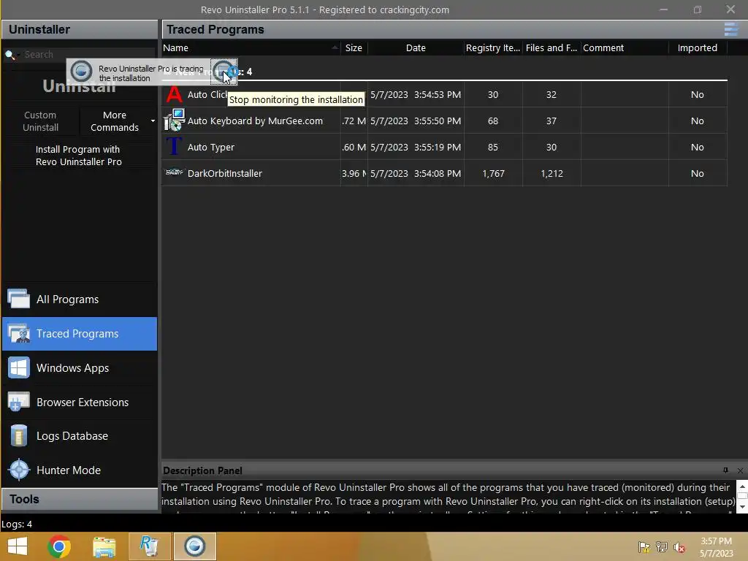Click the Revo tracing overlay logo icon

82,72
